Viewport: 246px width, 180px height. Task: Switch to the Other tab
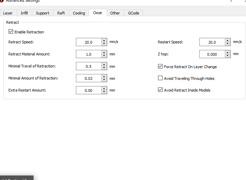click(x=115, y=13)
